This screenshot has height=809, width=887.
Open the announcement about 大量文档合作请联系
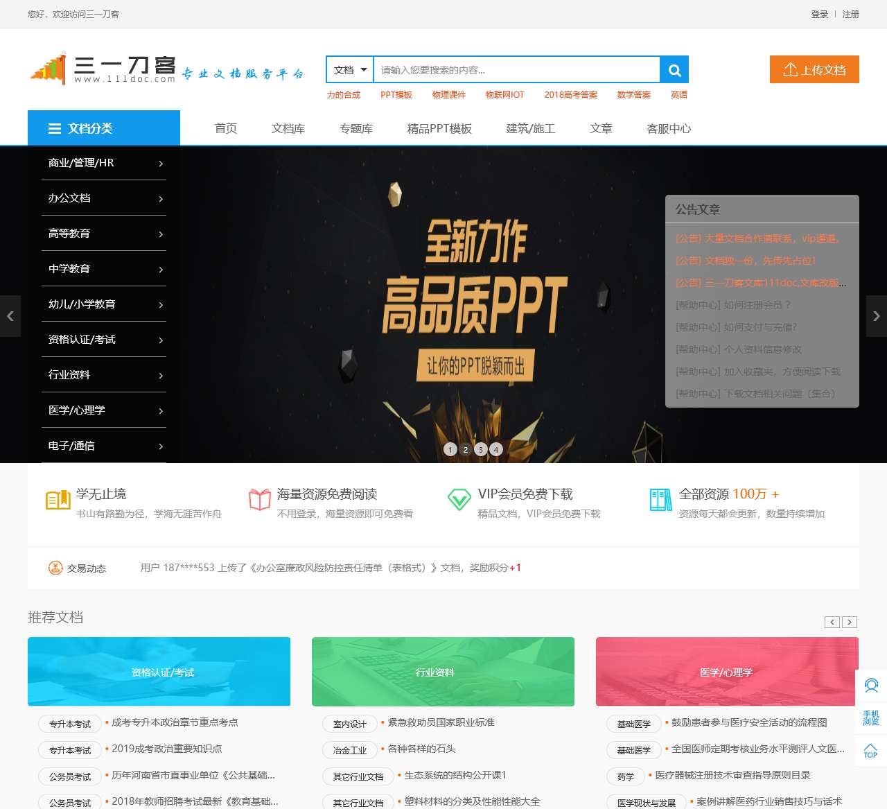(759, 238)
